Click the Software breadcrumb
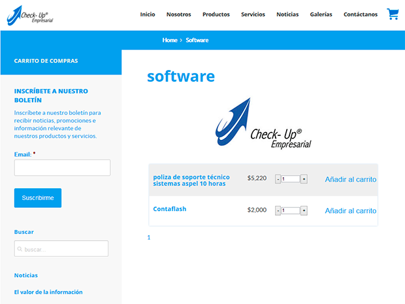 197,40
